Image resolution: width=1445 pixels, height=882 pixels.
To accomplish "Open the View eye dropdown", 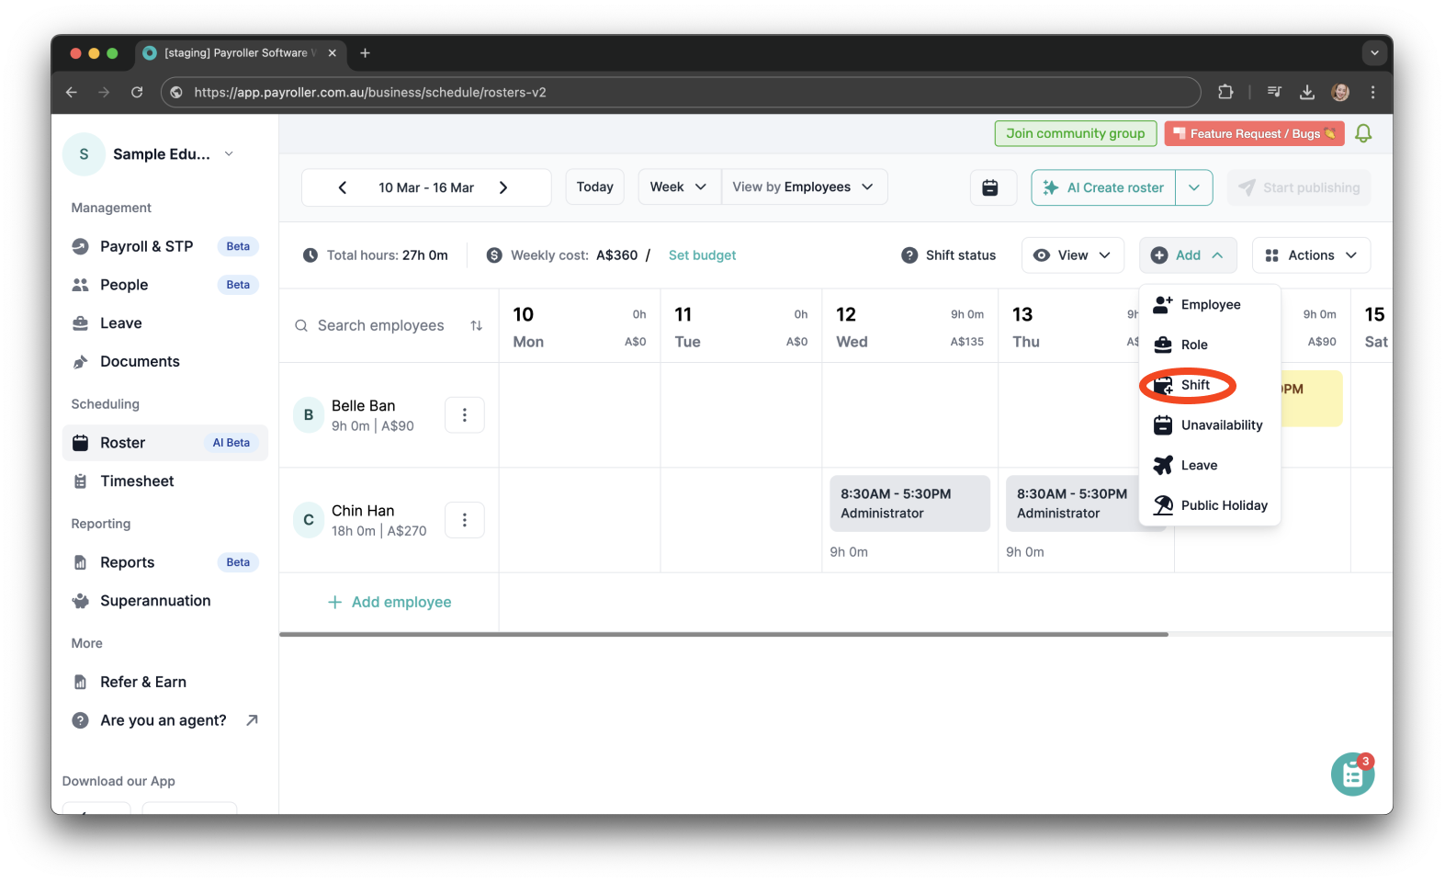I will 1072,255.
